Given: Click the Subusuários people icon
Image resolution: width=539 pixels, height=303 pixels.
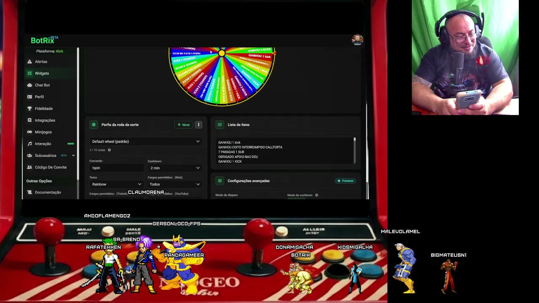Looking at the screenshot, I should tap(29, 156).
